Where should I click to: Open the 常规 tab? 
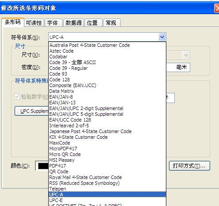(112, 23)
